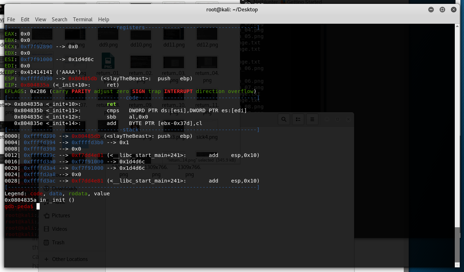Open the Search menu in terminal
This screenshot has height=272, width=464.
[x=59, y=20]
